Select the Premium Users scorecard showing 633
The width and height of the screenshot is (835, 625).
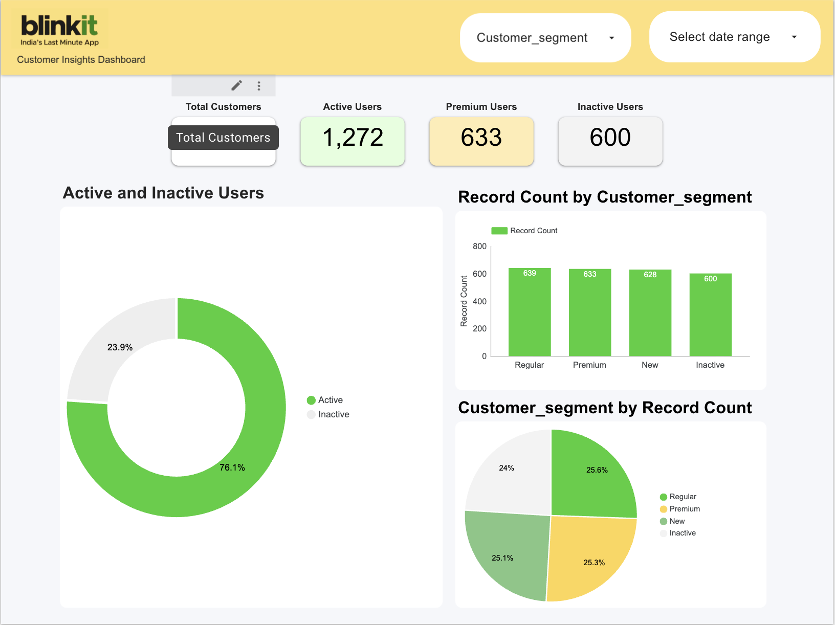(x=481, y=141)
